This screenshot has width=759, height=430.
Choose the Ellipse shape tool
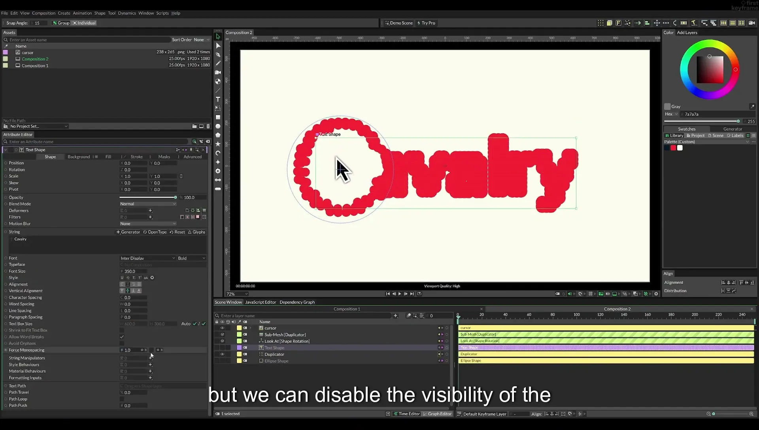point(218,126)
